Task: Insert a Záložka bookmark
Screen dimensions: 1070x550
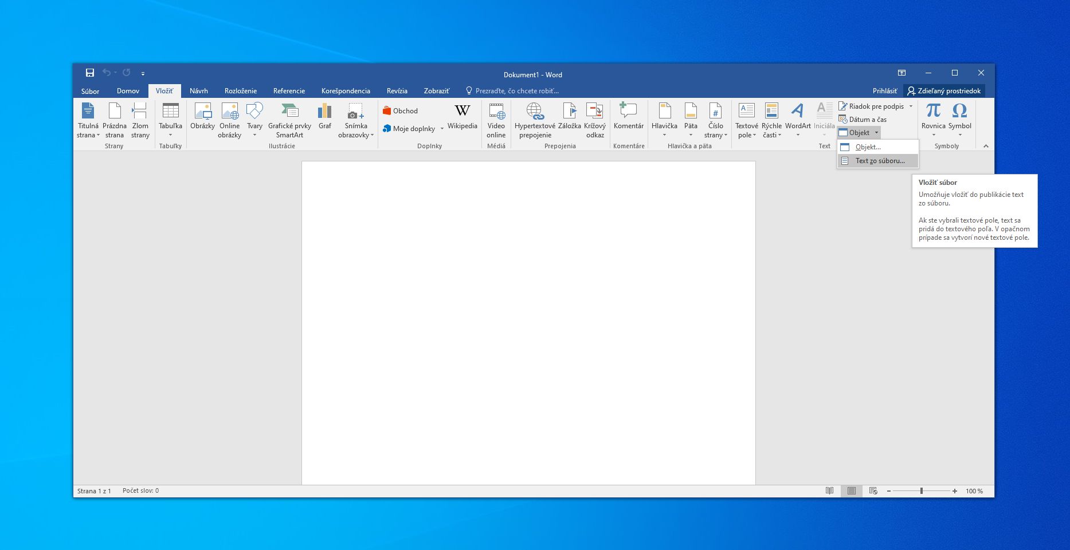Action: click(569, 117)
